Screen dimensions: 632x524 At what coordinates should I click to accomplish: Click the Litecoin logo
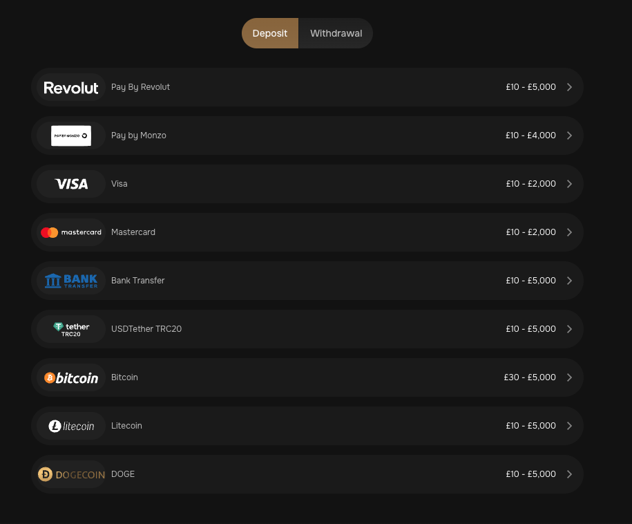tap(71, 426)
